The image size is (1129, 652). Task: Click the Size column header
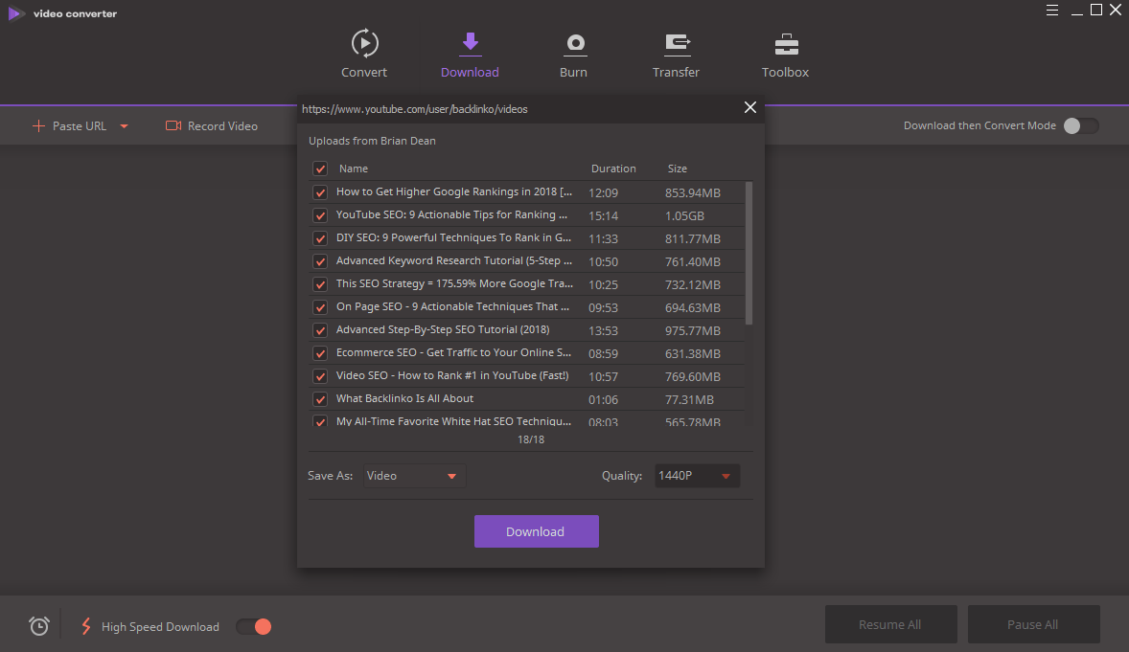677,169
